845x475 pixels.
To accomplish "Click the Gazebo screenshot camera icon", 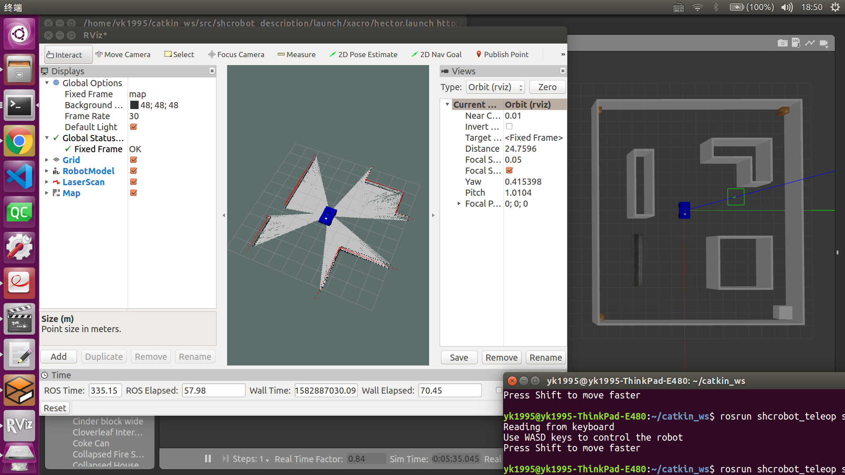I will pyautogui.click(x=782, y=43).
